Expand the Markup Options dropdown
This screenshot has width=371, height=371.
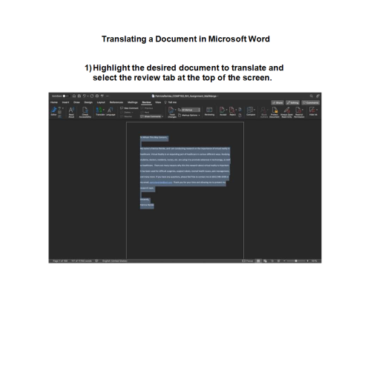[189, 115]
